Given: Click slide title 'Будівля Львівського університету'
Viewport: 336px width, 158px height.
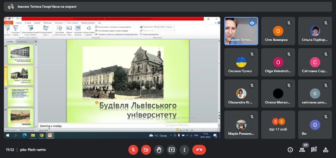Looking at the screenshot, I should pos(138,111).
